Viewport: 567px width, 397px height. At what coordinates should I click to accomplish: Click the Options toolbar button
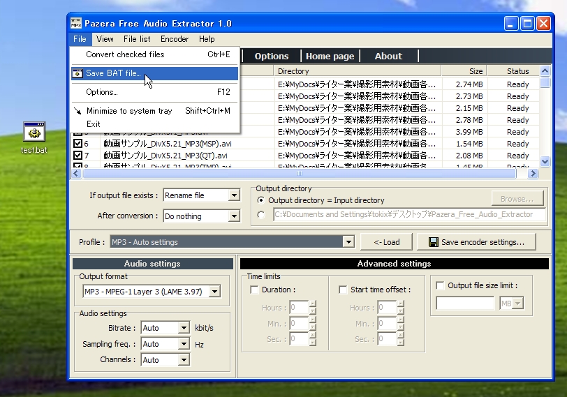[272, 57]
